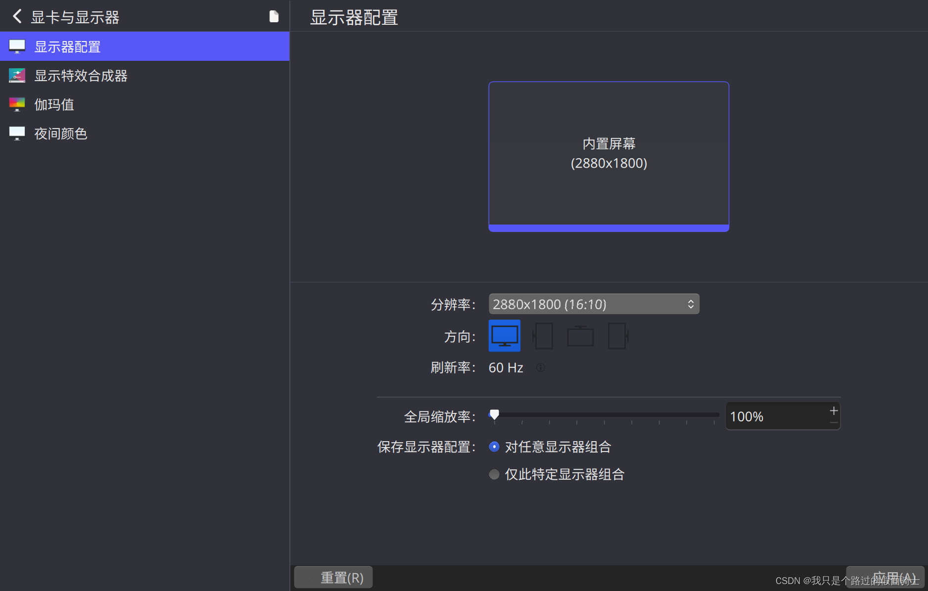The height and width of the screenshot is (591, 928).
Task: Select the upside-down orientation icon
Action: click(x=580, y=336)
